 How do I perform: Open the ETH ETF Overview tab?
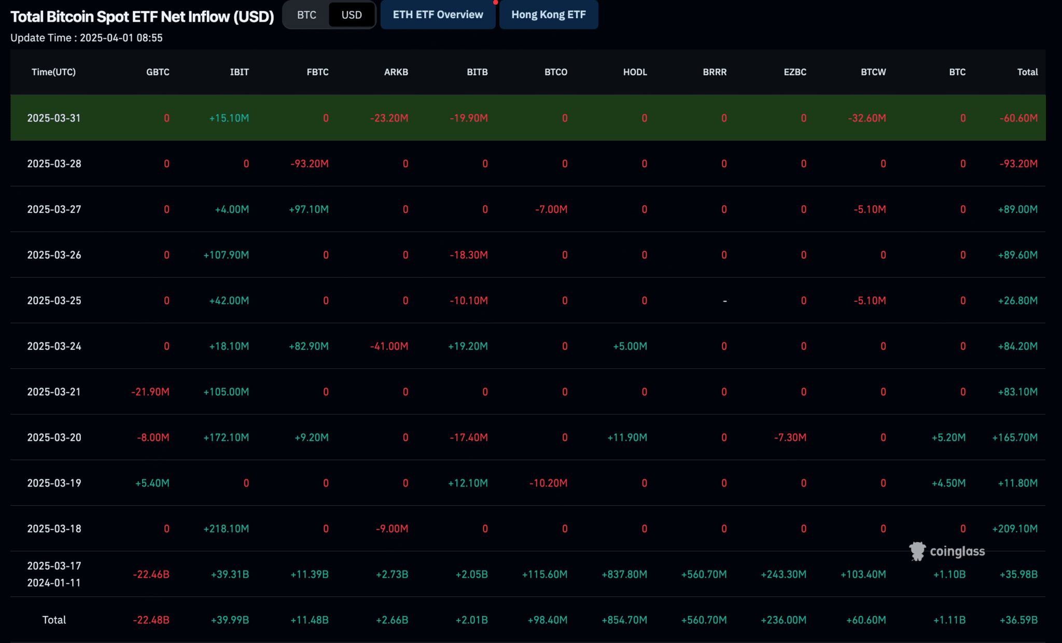[x=438, y=15]
